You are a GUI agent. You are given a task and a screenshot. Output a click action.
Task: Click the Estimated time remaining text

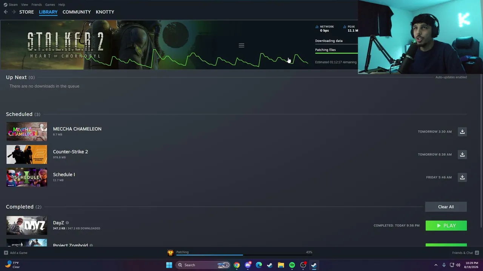click(x=336, y=62)
